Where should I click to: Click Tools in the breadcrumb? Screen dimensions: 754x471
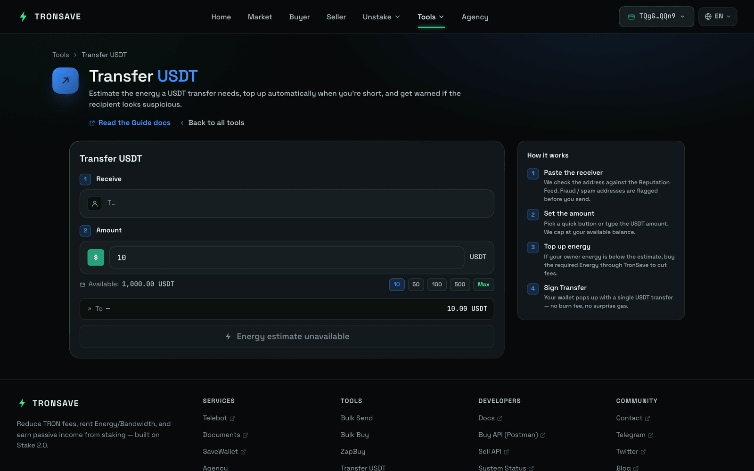(x=61, y=55)
